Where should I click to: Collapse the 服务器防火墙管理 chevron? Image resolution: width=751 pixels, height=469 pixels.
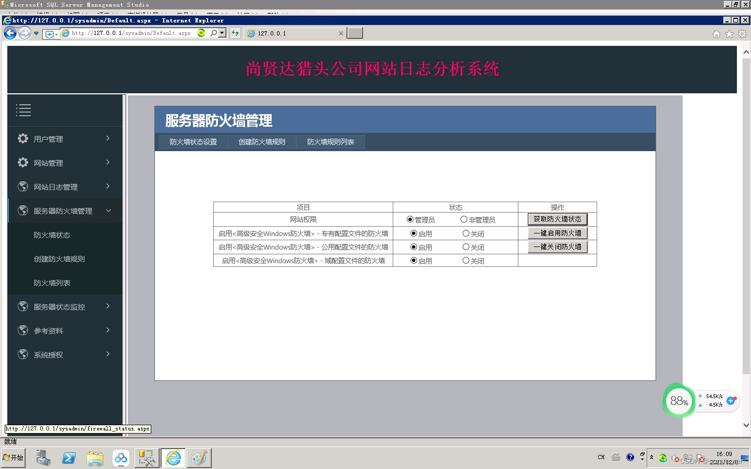[108, 211]
